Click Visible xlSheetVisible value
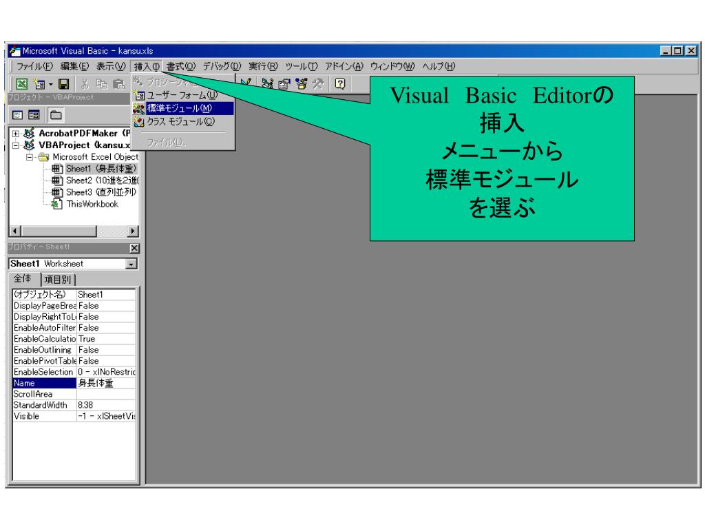 tap(105, 416)
